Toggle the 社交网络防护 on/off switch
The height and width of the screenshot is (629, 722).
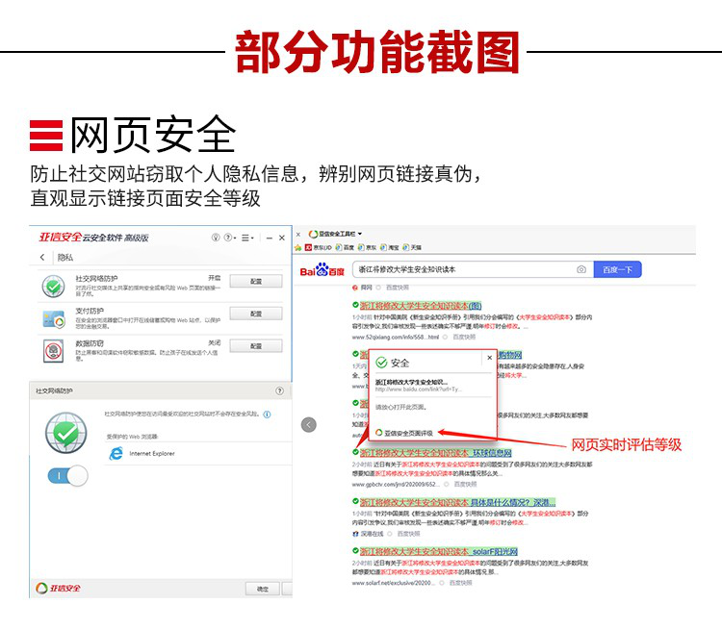pyautogui.click(x=67, y=475)
